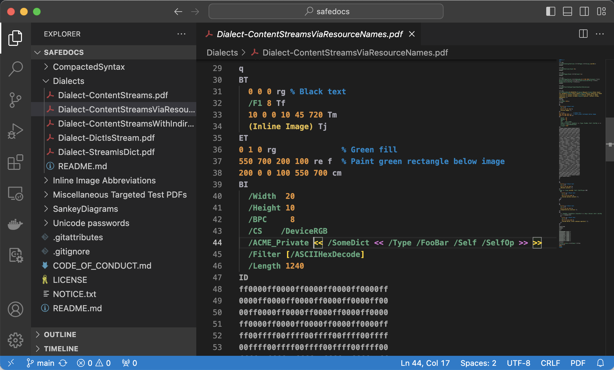Viewport: 614px width, 370px height.
Task: Click the "% Green fill" comment on line 36
Action: click(369, 149)
